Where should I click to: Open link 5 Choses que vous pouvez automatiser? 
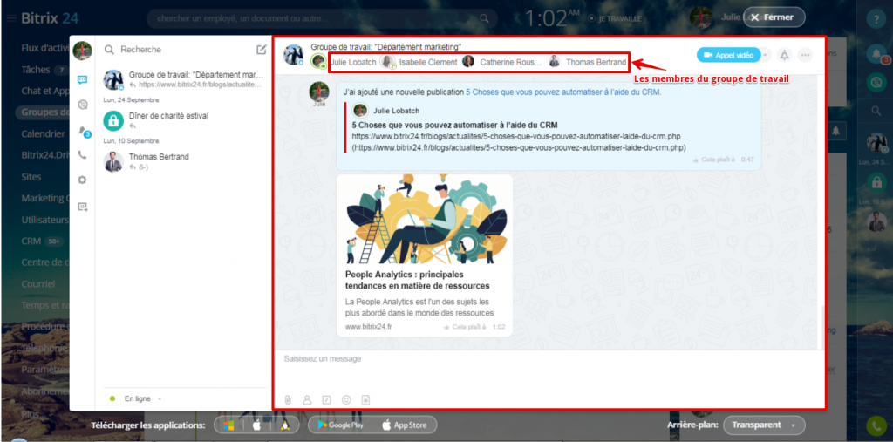(x=564, y=92)
